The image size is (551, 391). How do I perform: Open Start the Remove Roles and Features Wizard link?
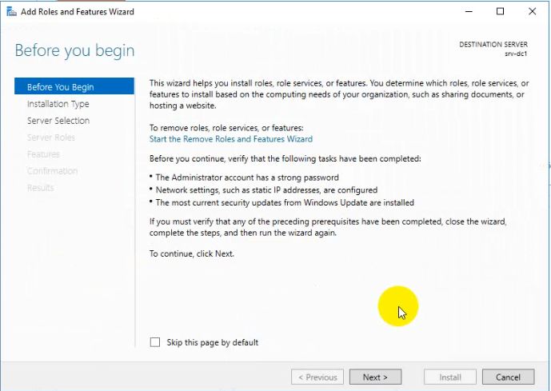(231, 139)
